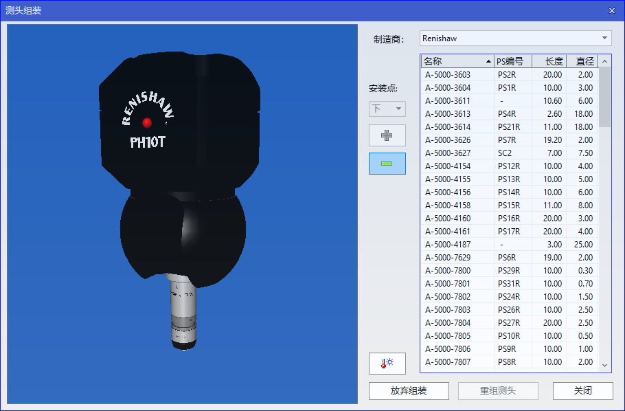Select row A-5000-3604
This screenshot has width=625, height=411.
510,88
